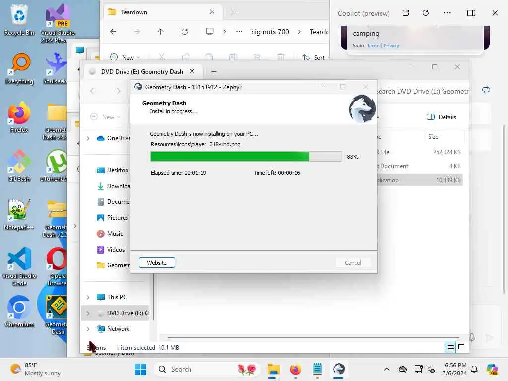The height and width of the screenshot is (381, 508).
Task: Open Downloads in navigation pane
Action: click(113, 186)
